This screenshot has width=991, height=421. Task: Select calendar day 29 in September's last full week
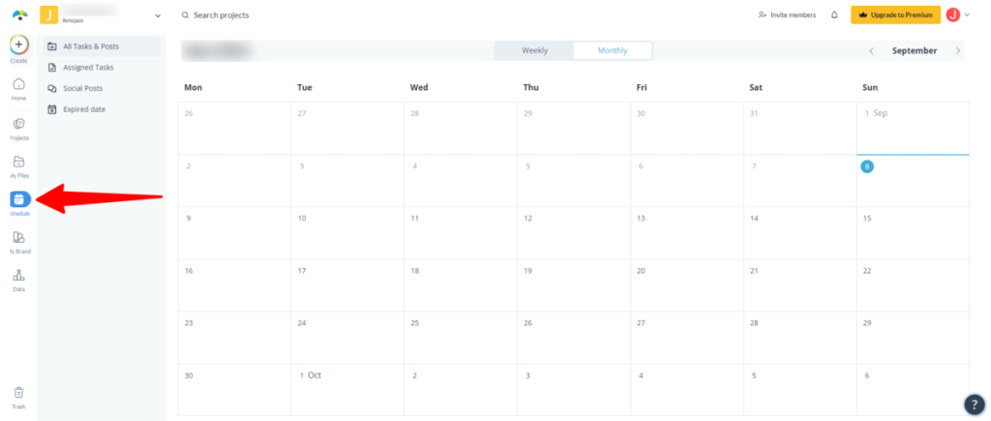(913, 338)
